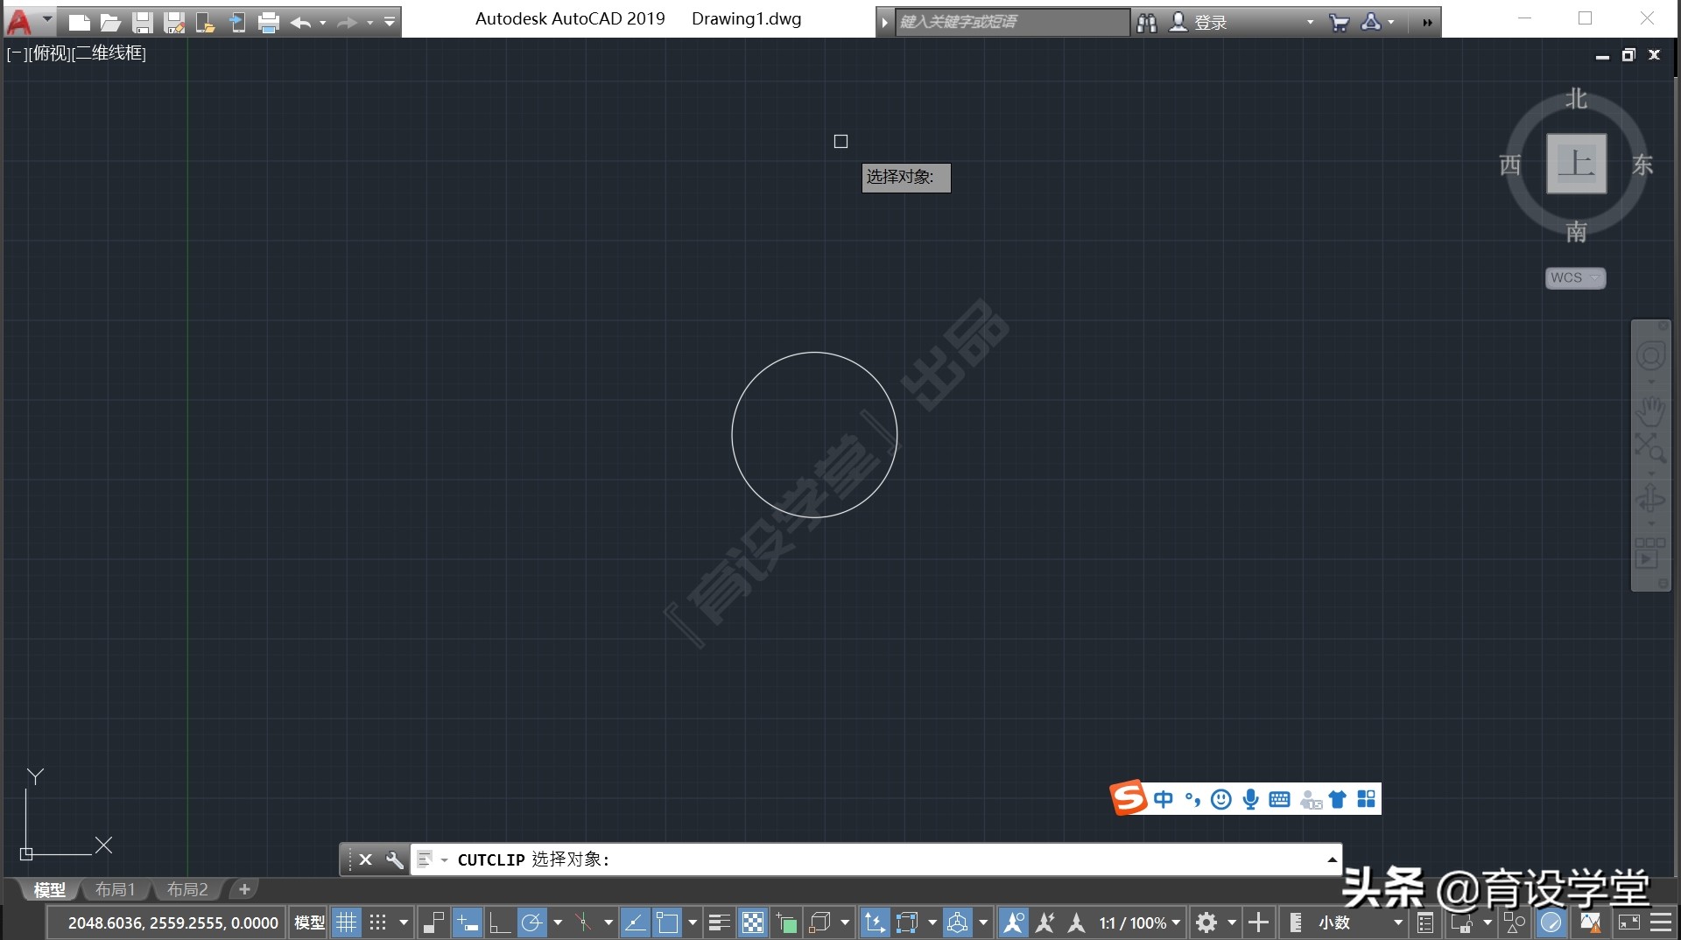Open the AutoCAD application menu logo
The height and width of the screenshot is (940, 1681).
coord(19,21)
